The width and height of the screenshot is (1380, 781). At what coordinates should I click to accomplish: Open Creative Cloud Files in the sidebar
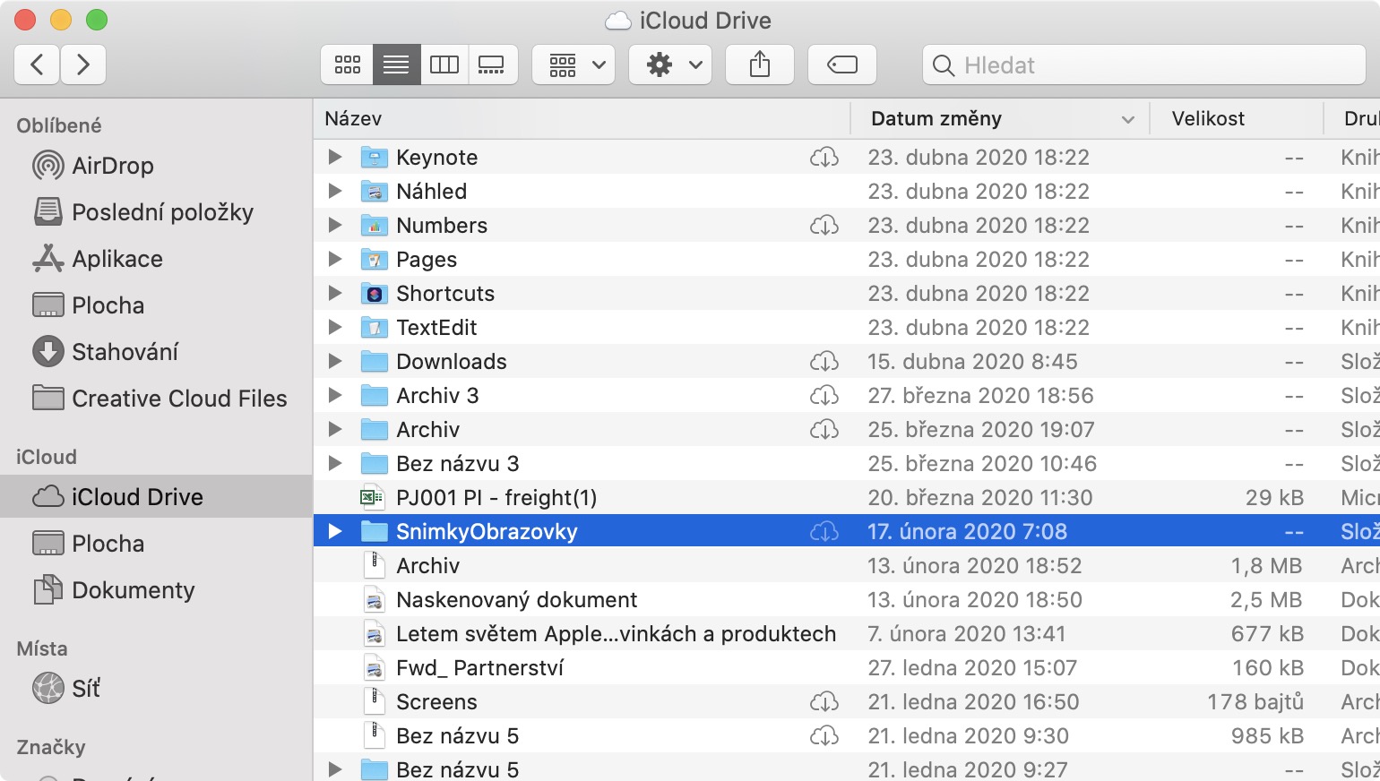[x=156, y=399]
